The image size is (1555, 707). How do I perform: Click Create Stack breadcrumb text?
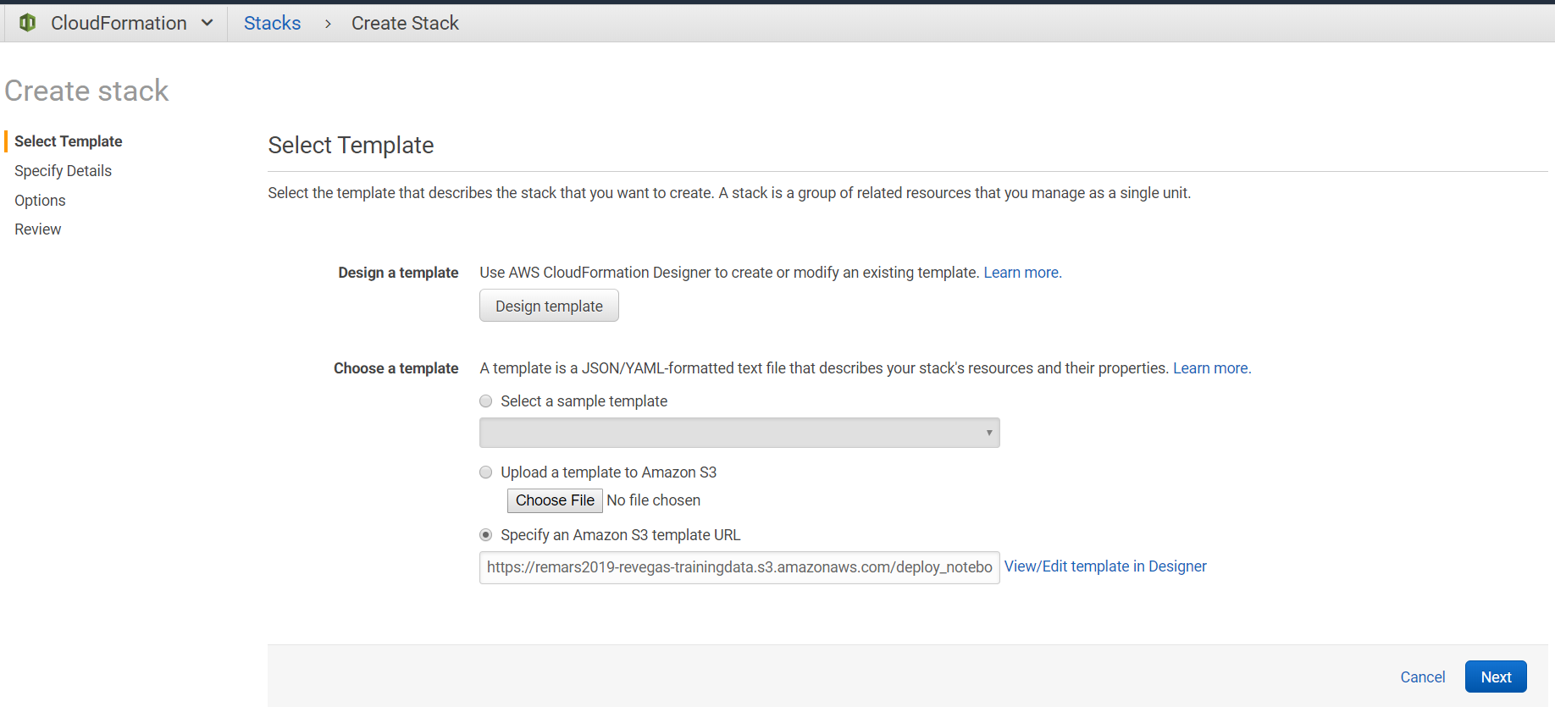405,23
